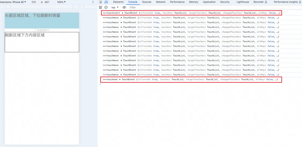Clear the console with the clear icon
302x147 pixels.
[x=106, y=8]
